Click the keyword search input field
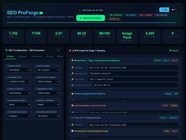This screenshot has height=140, width=186. coord(91,10)
